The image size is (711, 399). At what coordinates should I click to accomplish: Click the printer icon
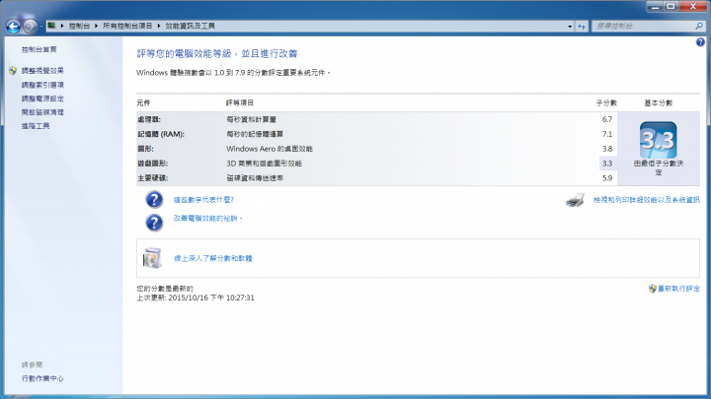point(575,200)
